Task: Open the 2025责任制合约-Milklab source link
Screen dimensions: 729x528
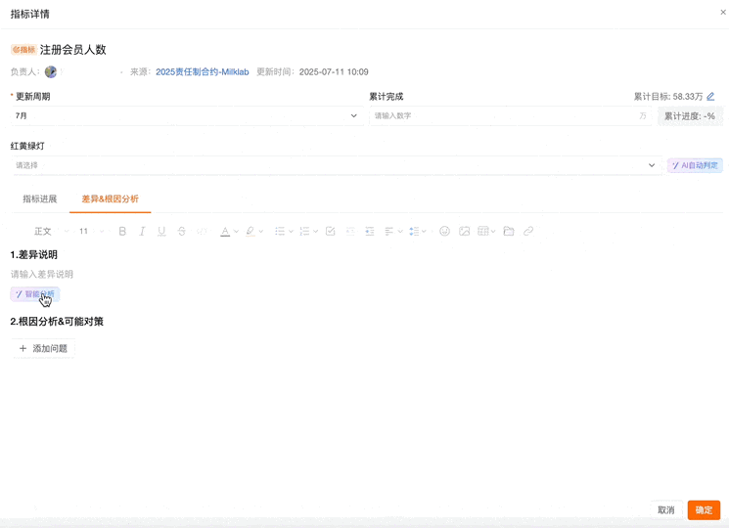Action: point(203,72)
